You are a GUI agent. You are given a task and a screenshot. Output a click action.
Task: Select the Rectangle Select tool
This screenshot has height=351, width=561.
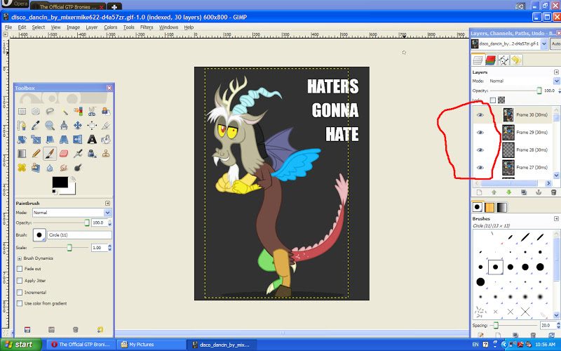(x=22, y=111)
